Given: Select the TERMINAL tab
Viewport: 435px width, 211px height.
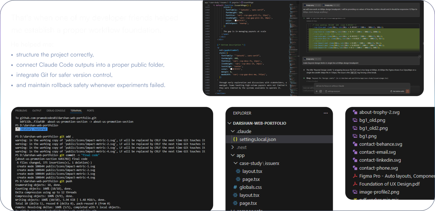Looking at the screenshot, I should (76, 111).
